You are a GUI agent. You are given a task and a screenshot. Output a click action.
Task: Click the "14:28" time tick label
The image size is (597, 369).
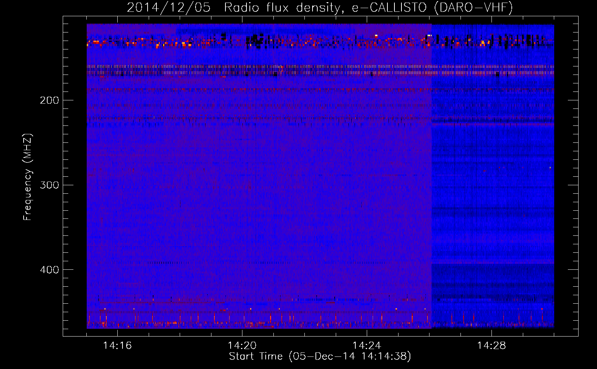pyautogui.click(x=491, y=346)
